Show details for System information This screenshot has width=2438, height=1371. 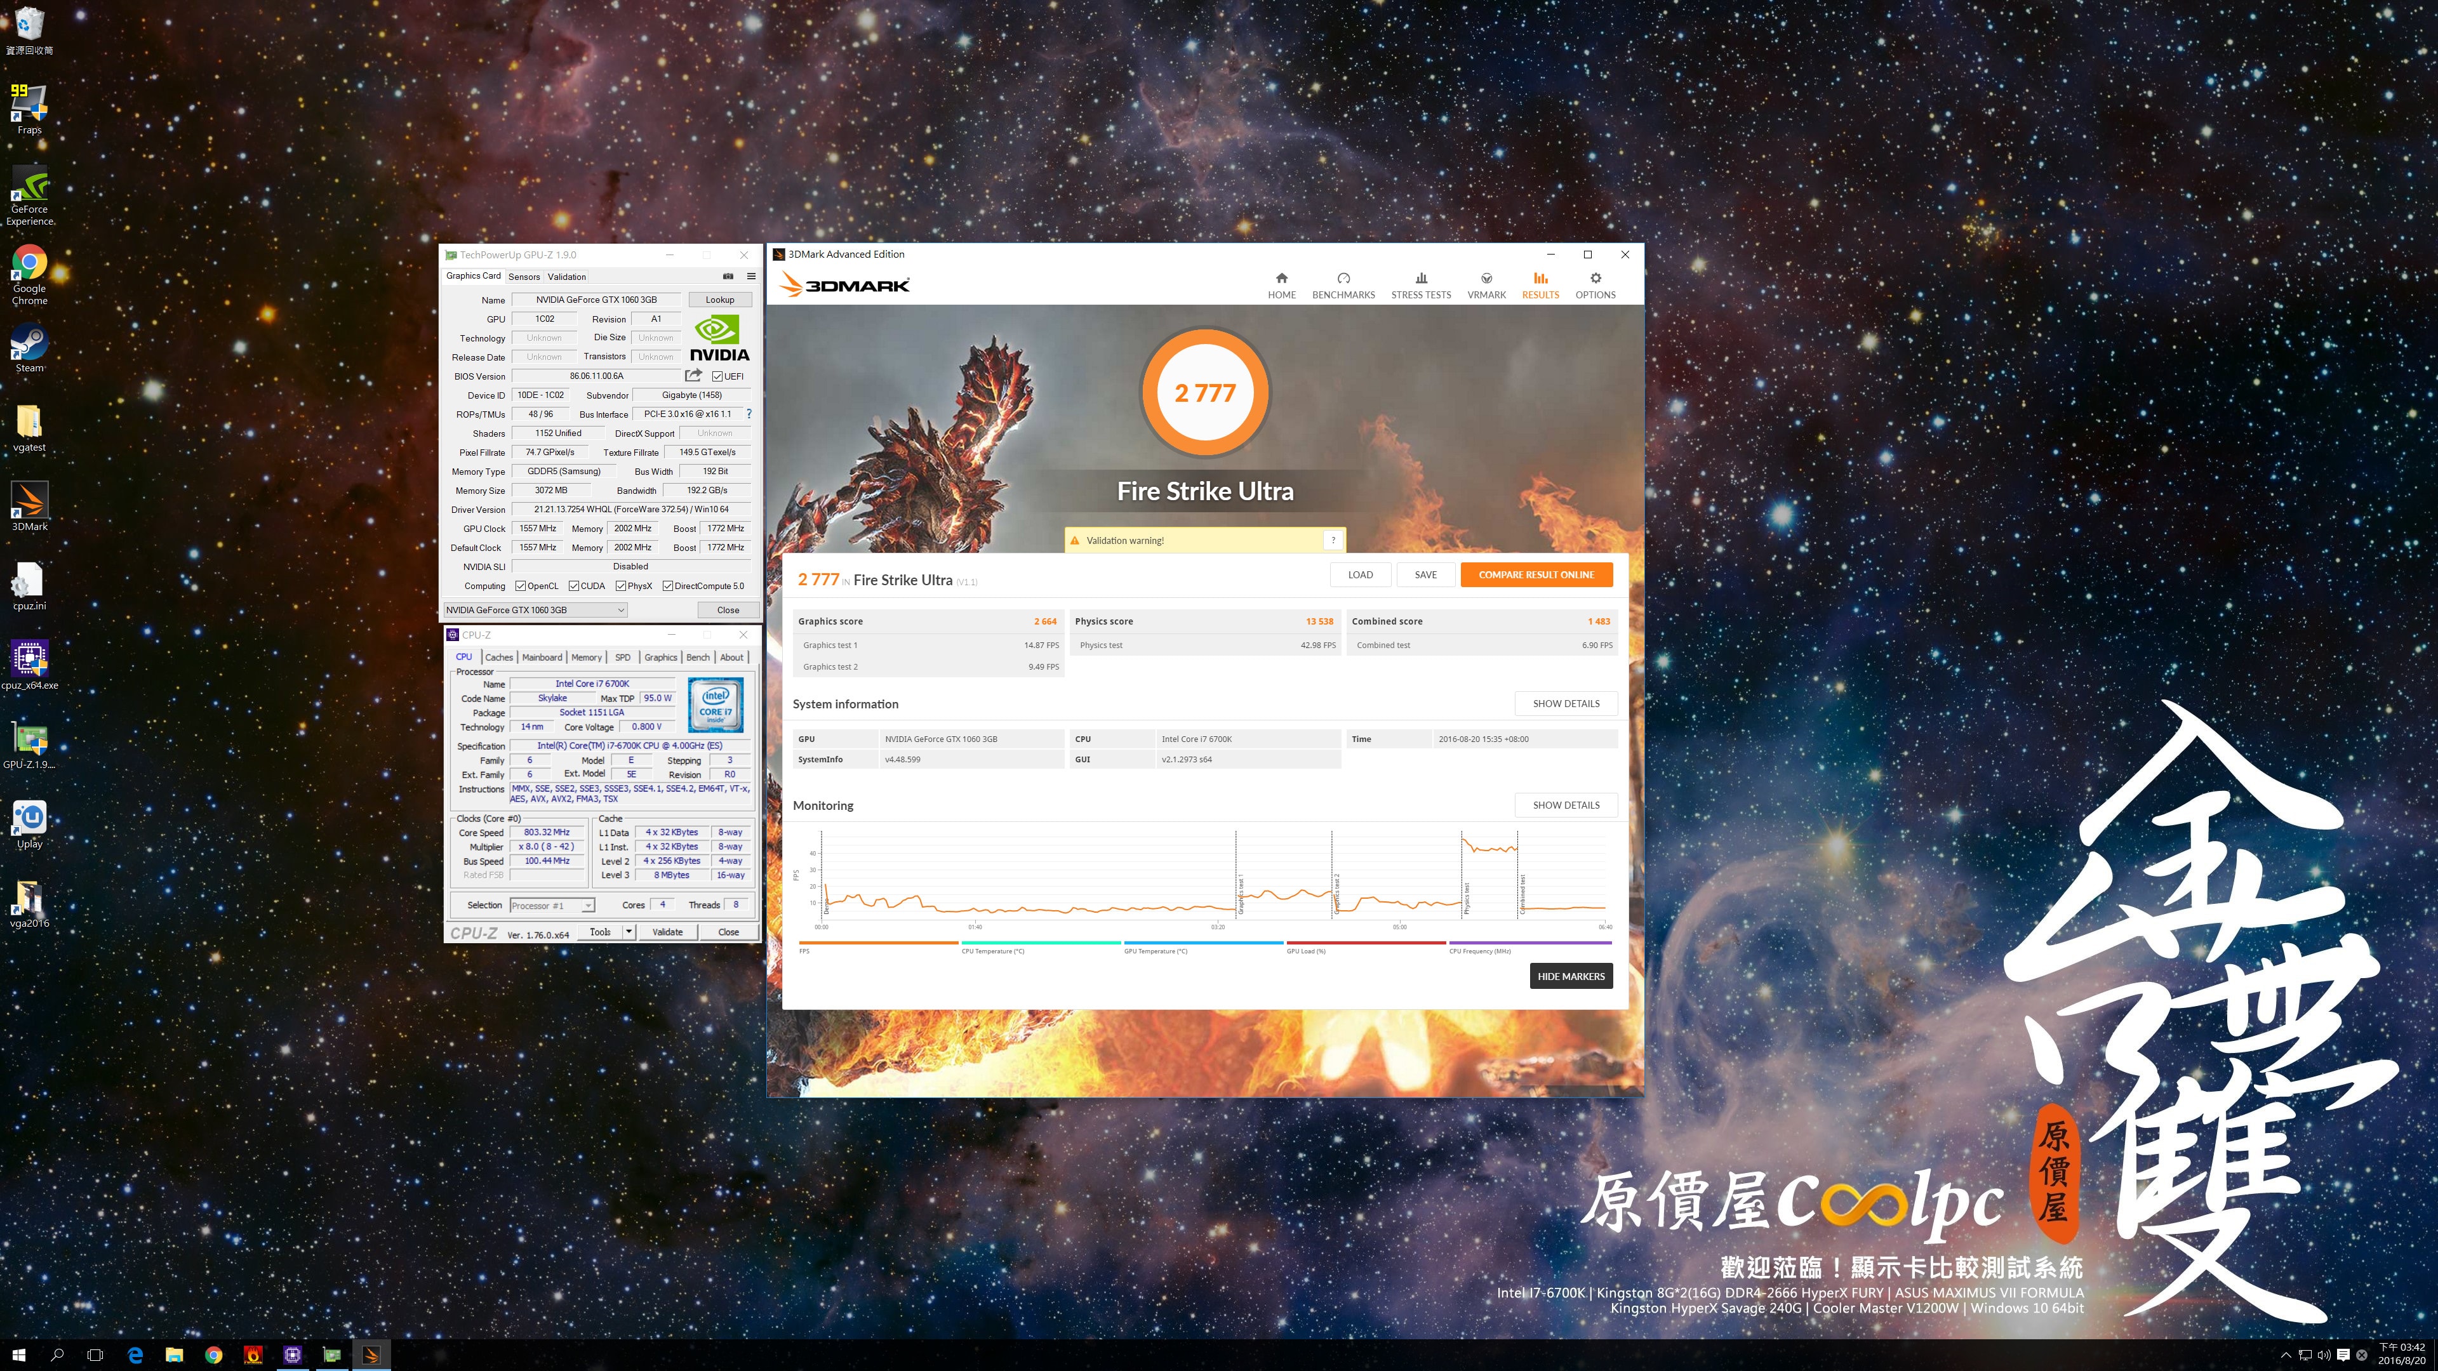coord(1566,704)
